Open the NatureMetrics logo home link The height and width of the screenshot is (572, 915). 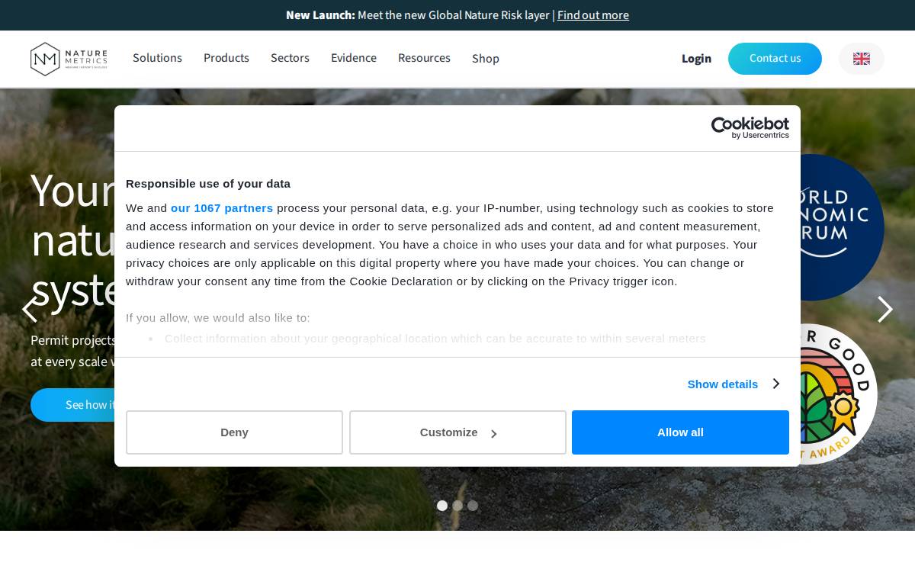(x=69, y=59)
